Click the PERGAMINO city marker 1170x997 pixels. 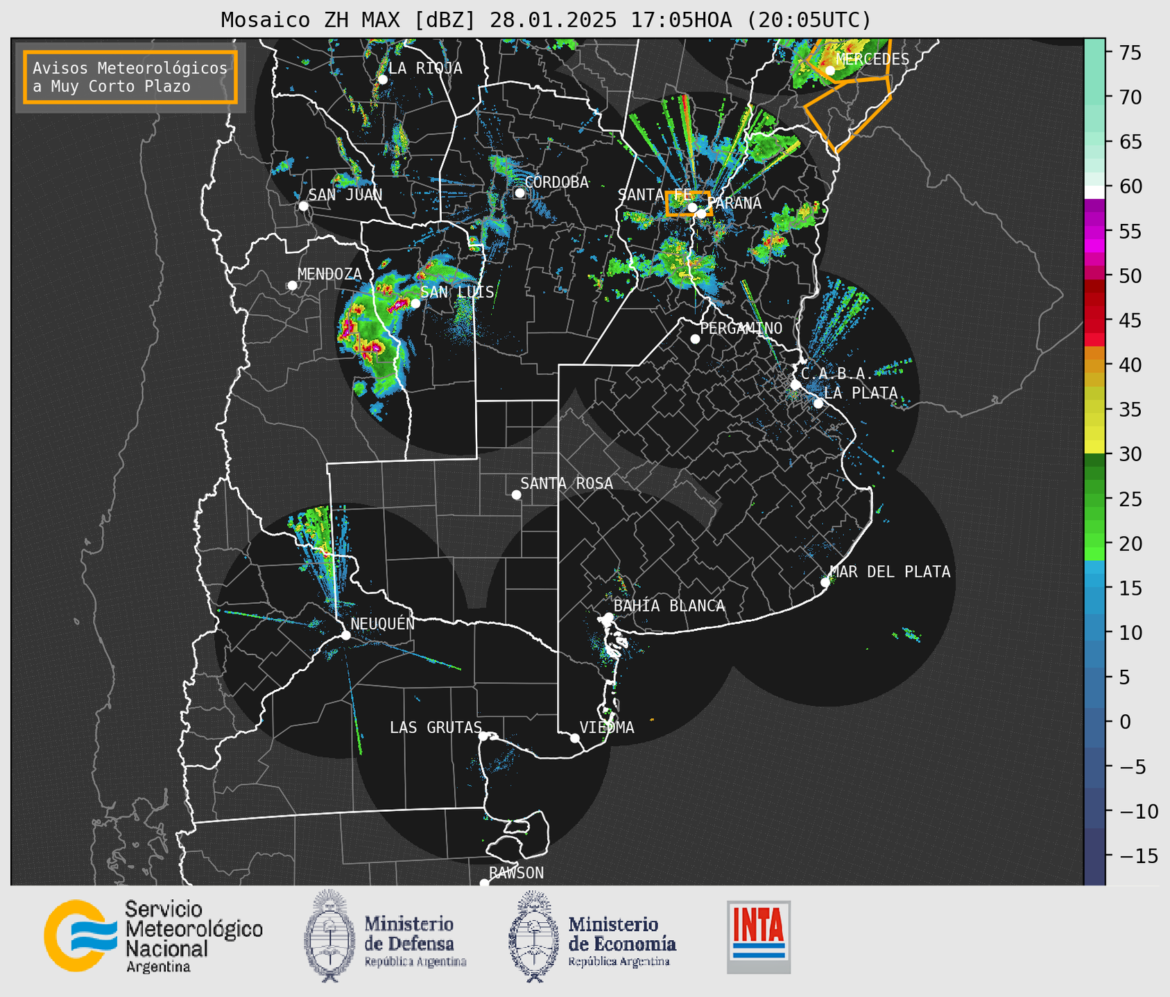(x=695, y=339)
